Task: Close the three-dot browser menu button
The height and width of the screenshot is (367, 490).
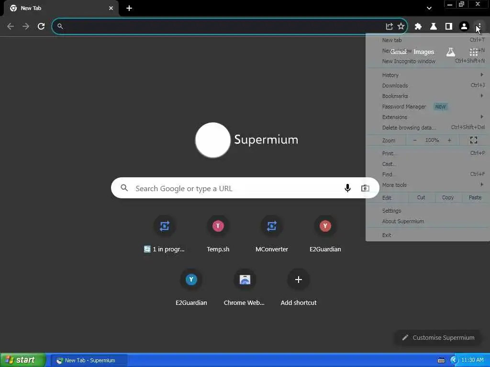Action: click(479, 27)
